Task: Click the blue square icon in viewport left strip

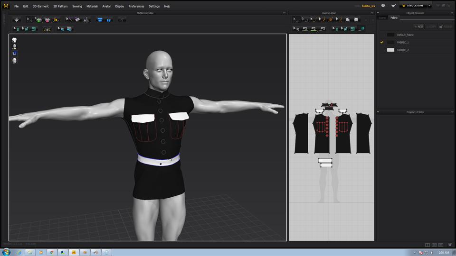Action: pos(14,54)
